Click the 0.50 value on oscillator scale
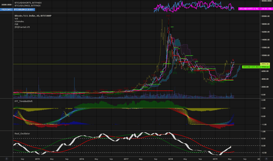 click(263, 138)
